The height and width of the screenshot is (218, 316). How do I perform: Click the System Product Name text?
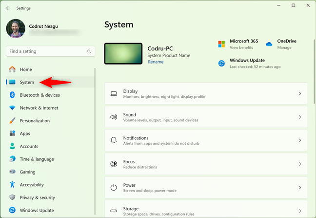(169, 55)
